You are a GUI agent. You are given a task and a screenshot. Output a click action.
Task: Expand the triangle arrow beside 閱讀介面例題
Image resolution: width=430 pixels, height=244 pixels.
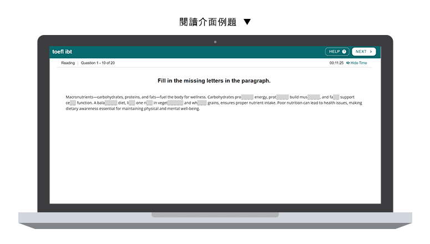point(247,22)
